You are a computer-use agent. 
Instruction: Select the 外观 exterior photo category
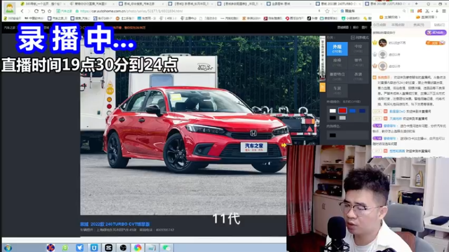(x=337, y=48)
